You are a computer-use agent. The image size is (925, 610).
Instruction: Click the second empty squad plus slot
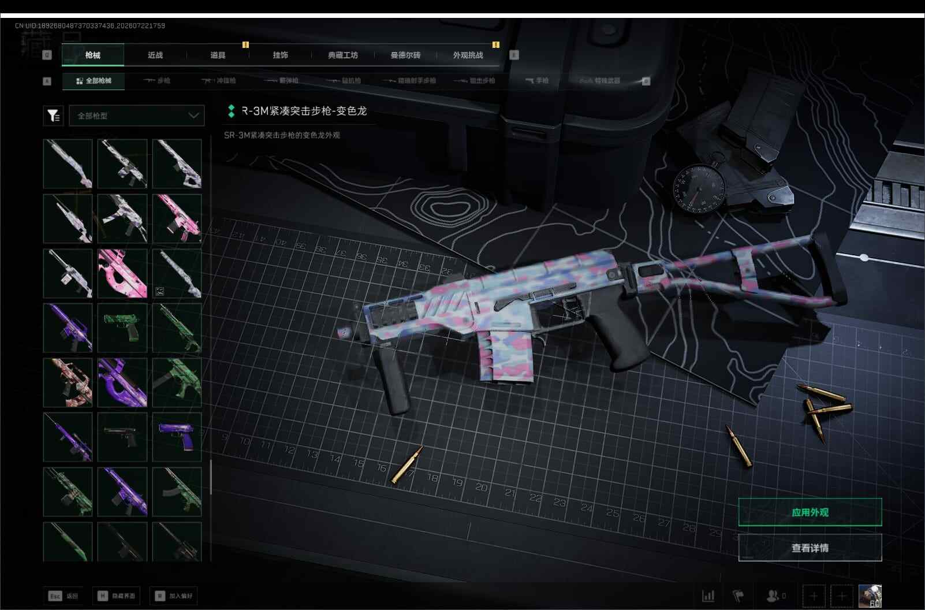[x=841, y=596]
